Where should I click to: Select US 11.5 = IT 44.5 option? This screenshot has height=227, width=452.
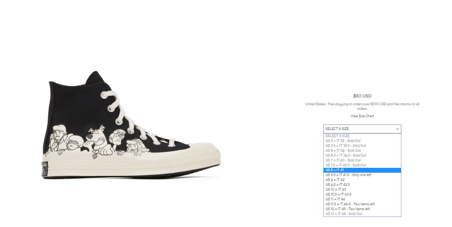coord(362,204)
